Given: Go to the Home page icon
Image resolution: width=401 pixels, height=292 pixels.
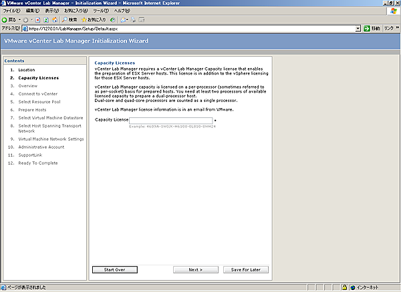Looking at the screenshot, I should pyautogui.click(x=55, y=20).
